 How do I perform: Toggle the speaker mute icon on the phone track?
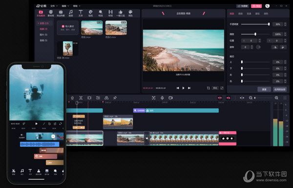(21, 135)
